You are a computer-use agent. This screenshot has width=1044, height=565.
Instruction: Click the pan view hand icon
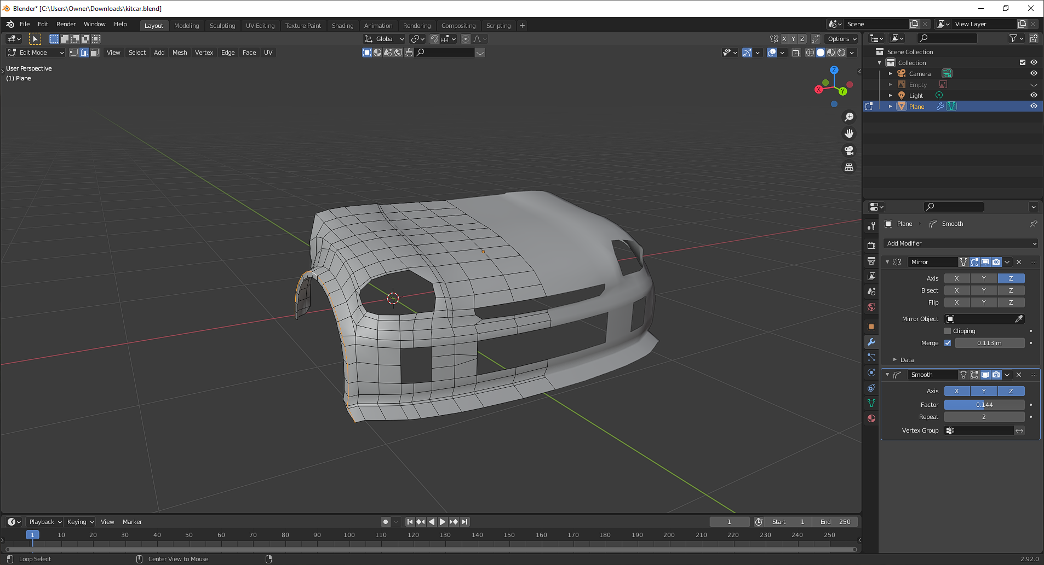click(x=849, y=133)
